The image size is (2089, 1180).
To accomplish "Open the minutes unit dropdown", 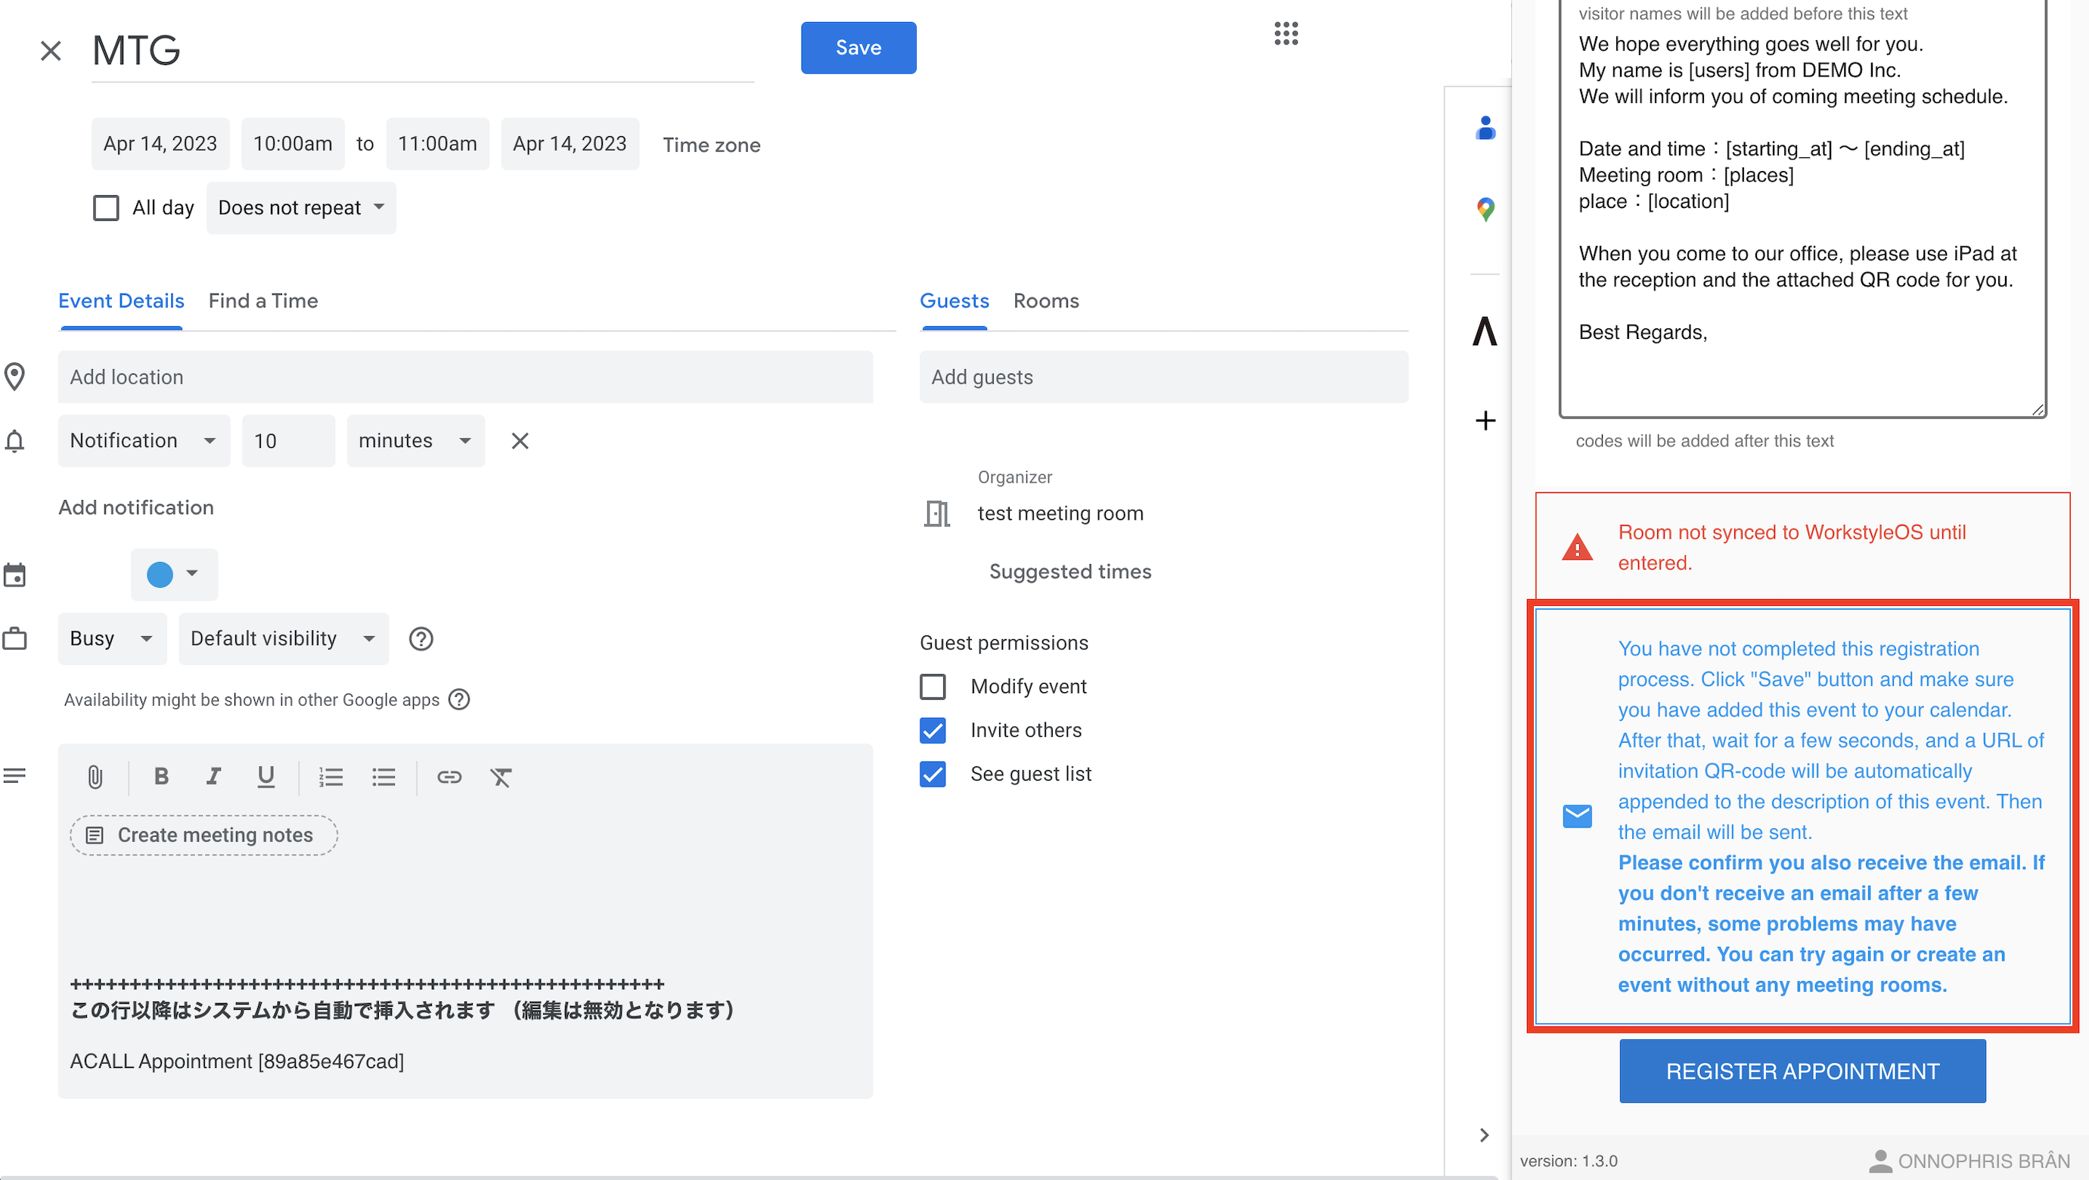I will tap(415, 440).
